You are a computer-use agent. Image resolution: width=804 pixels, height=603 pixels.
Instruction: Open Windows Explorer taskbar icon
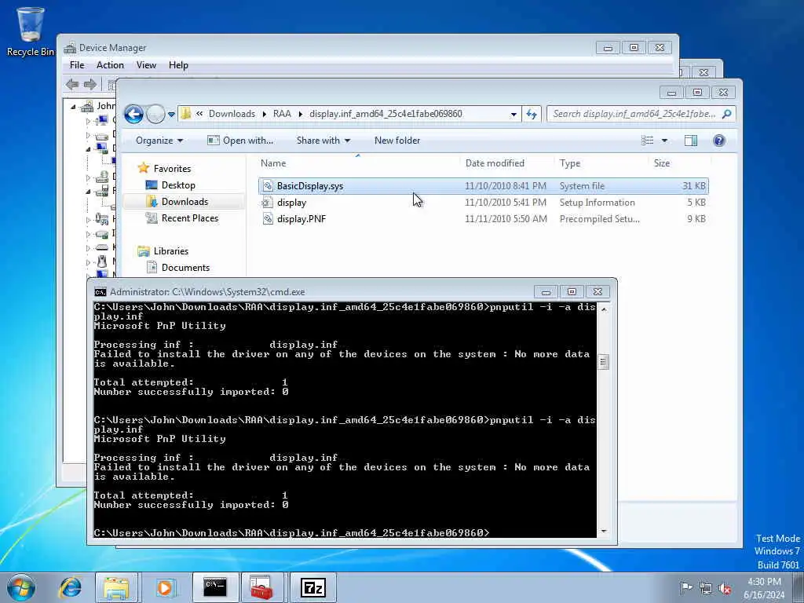pos(116,587)
